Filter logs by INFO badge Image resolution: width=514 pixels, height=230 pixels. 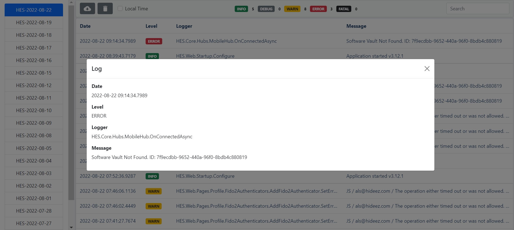click(241, 9)
